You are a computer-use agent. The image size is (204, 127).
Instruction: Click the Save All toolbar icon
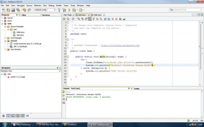click(x=18, y=10)
